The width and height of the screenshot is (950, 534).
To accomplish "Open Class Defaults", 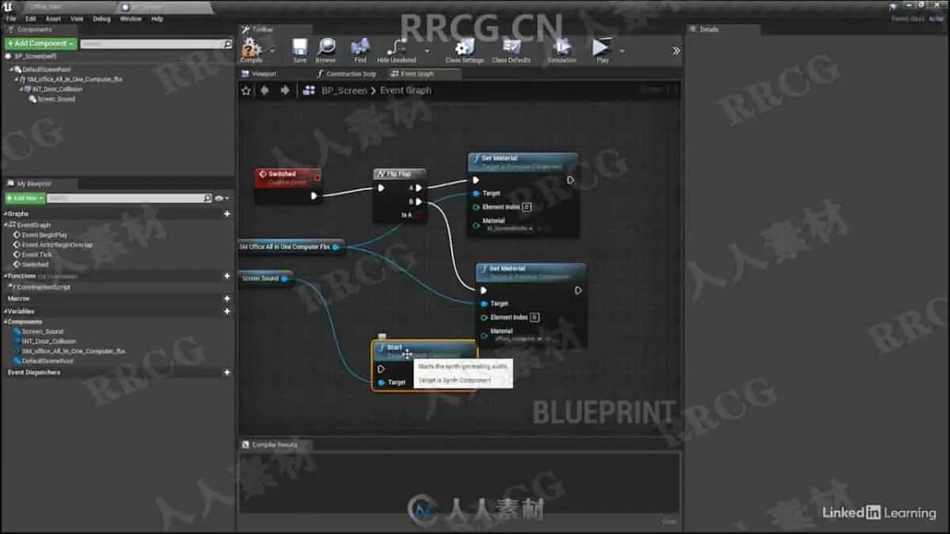I will click(x=511, y=48).
